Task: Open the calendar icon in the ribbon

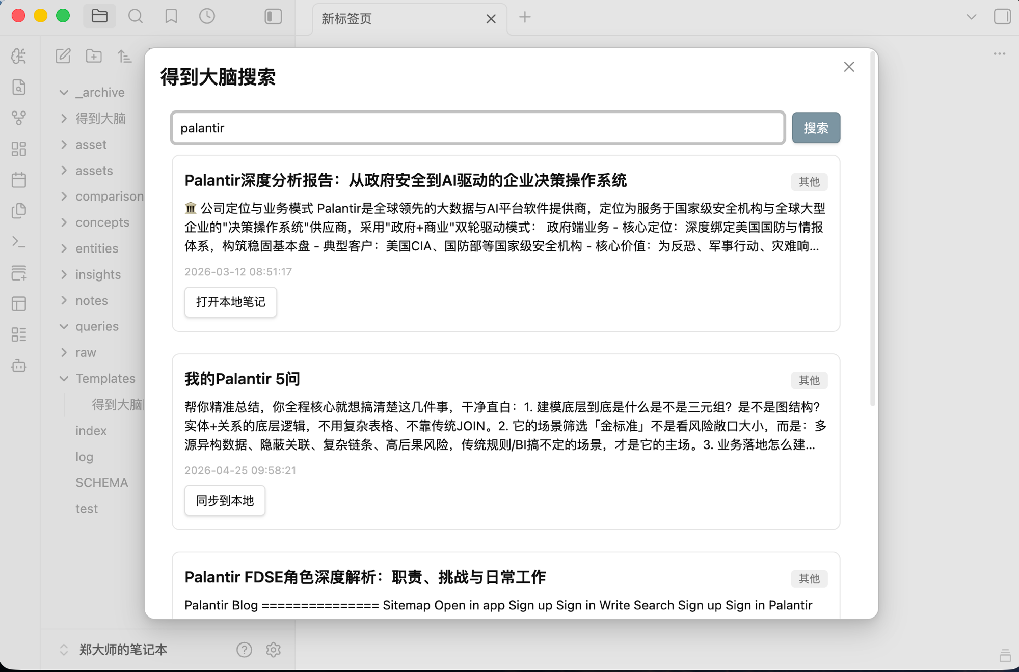Action: click(19, 180)
